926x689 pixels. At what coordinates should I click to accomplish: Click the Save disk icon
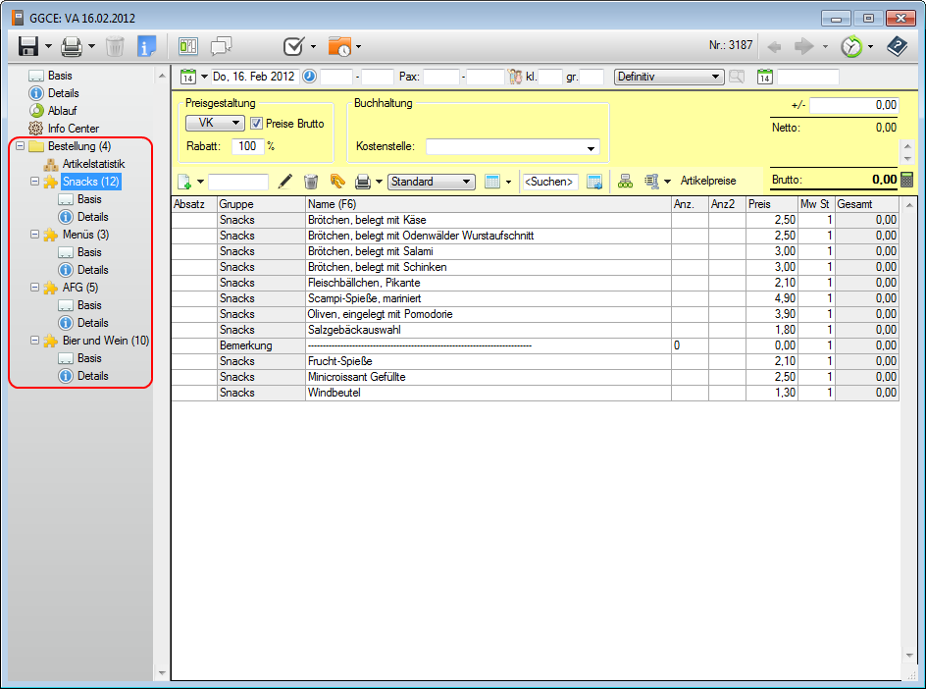(27, 46)
